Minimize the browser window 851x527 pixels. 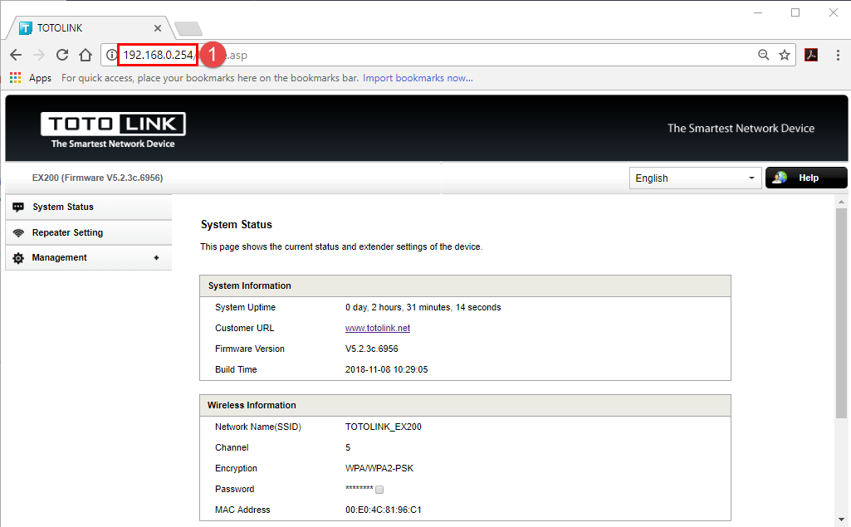pos(758,12)
